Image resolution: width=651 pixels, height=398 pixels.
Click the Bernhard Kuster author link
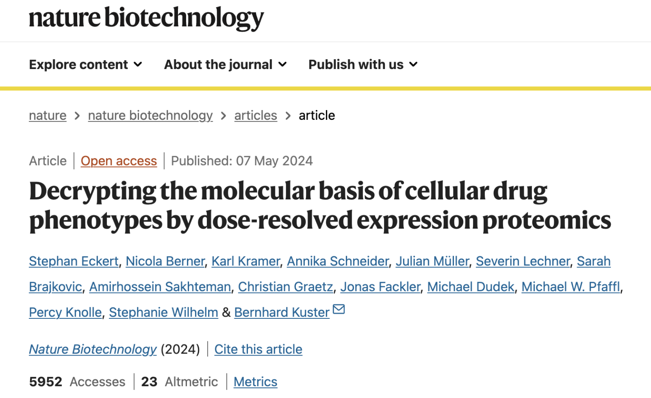point(281,312)
